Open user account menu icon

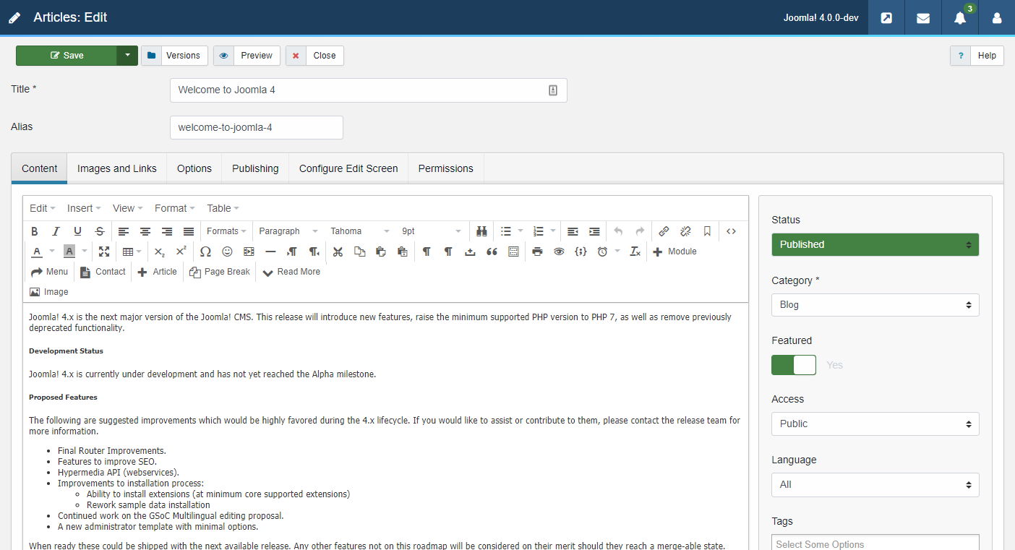997,17
